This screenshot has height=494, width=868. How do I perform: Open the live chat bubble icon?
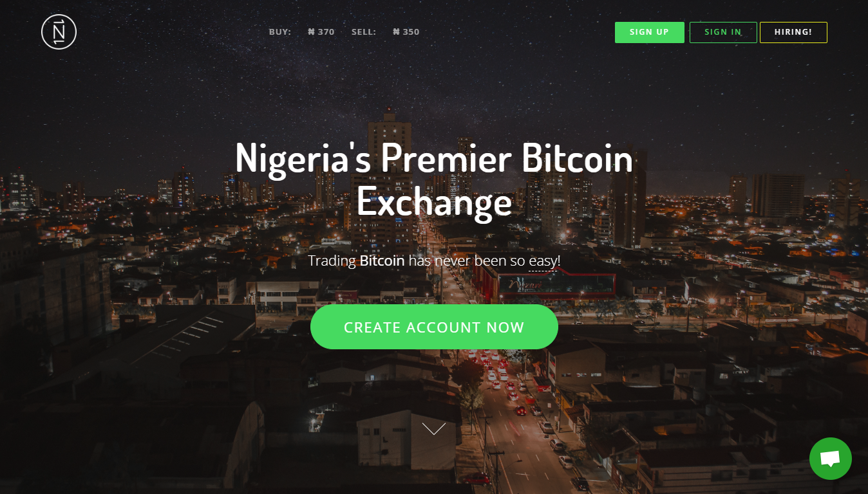[830, 459]
